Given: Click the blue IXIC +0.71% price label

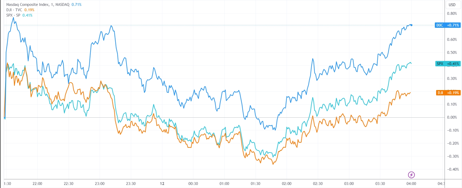Looking at the screenshot, I should click(x=447, y=25).
